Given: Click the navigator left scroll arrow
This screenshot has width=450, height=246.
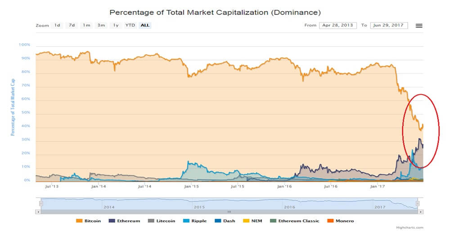Looking at the screenshot, I should [x=38, y=211].
